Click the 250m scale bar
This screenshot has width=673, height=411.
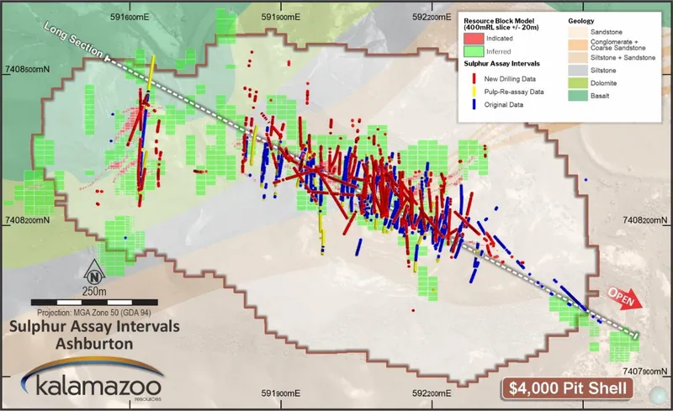pos(94,303)
